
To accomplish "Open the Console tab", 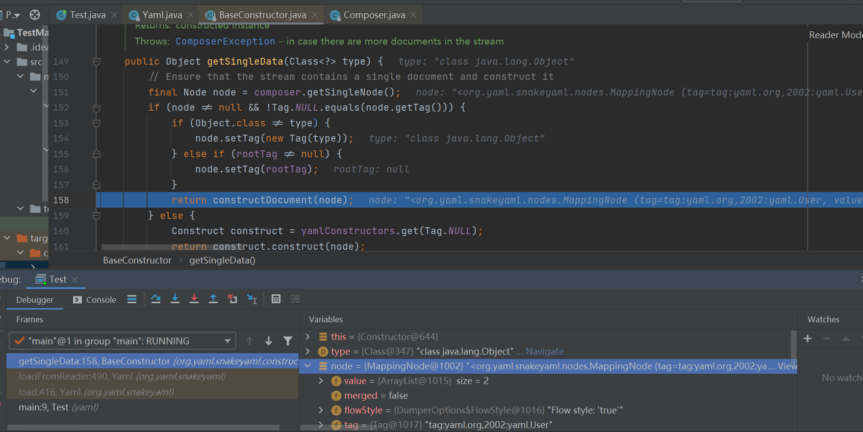I will [95, 300].
